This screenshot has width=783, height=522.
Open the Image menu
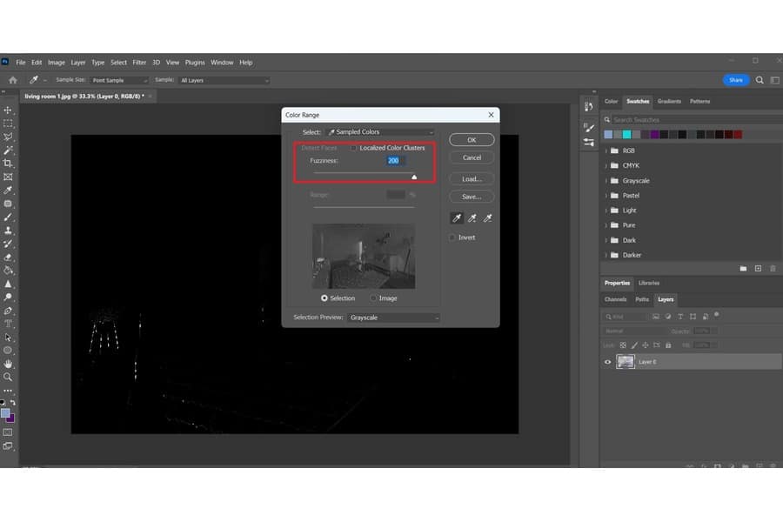tap(57, 63)
